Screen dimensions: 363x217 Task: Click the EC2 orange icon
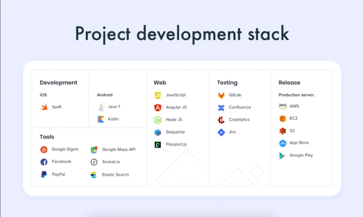(283, 118)
